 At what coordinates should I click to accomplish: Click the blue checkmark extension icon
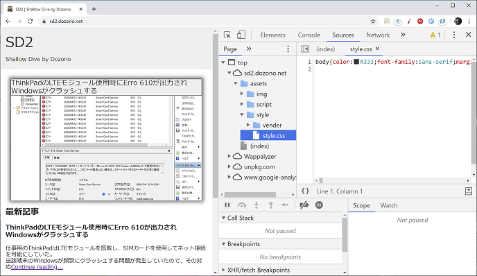(431, 21)
